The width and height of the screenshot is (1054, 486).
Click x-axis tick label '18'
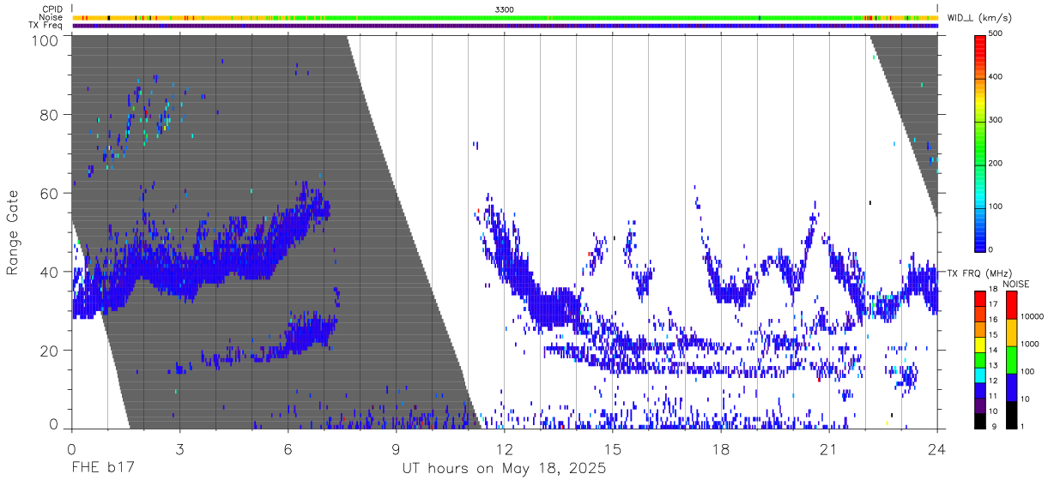[721, 449]
